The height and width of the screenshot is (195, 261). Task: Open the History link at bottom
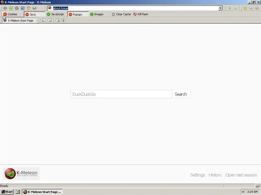(x=215, y=175)
